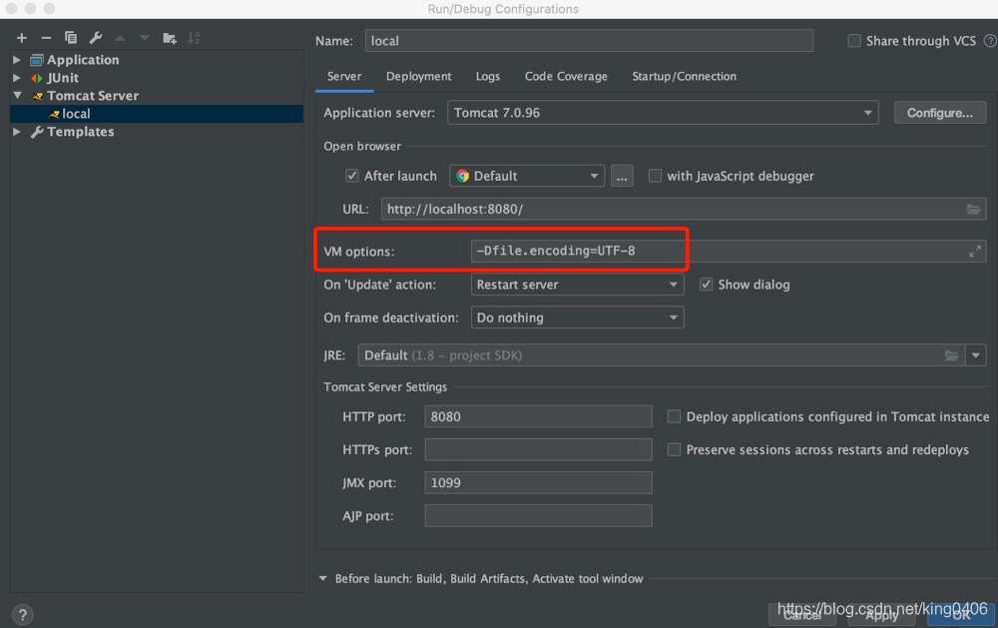Select the local Tomcat configuration
998x628 pixels.
[x=157, y=114]
